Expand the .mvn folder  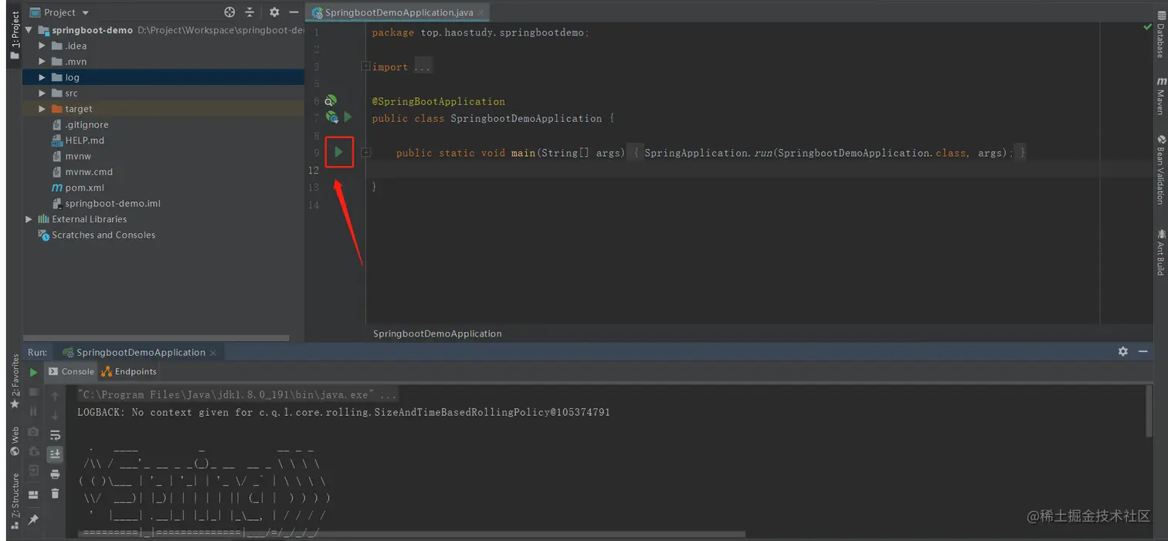coord(42,62)
